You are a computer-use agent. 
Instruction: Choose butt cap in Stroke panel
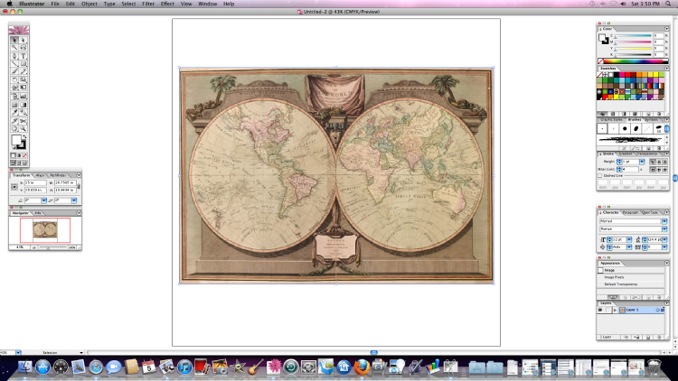[x=653, y=162]
